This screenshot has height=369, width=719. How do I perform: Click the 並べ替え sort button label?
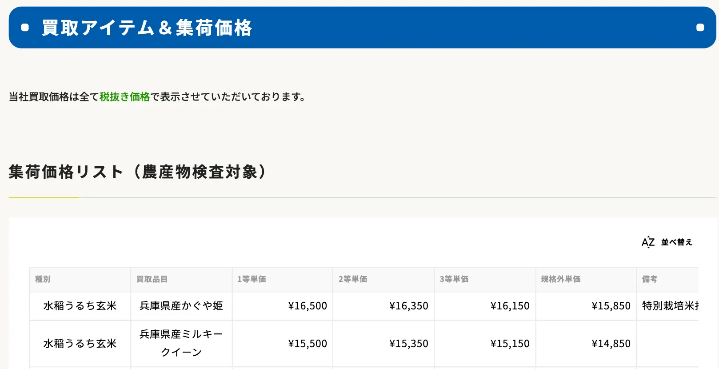click(x=676, y=242)
